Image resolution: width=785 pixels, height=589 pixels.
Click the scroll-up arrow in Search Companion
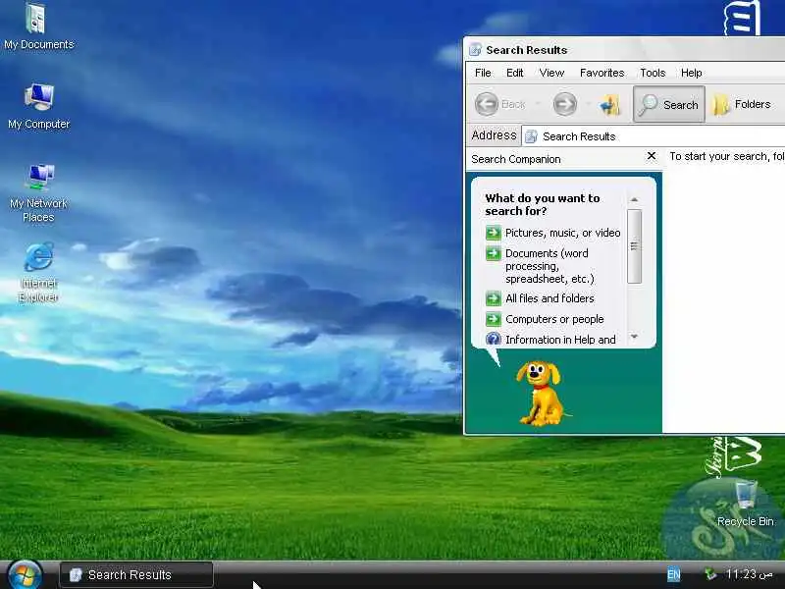634,199
